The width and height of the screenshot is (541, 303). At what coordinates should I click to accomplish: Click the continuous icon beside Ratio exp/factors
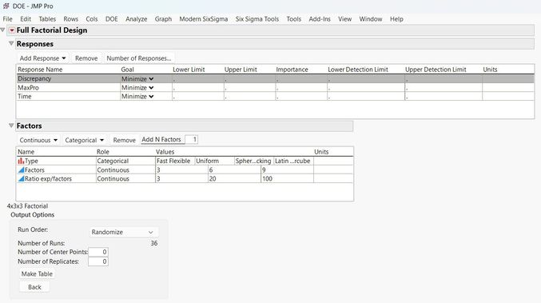pyautogui.click(x=21, y=179)
